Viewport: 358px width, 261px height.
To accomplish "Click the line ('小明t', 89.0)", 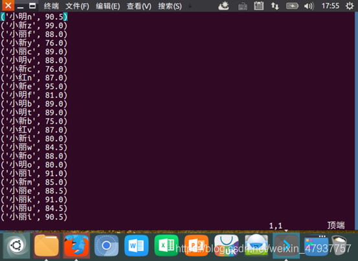I will coord(34,112).
